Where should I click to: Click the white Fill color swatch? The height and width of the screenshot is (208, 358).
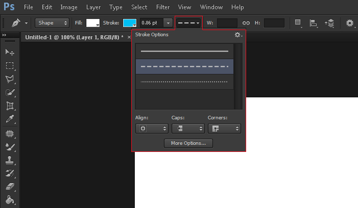(x=93, y=23)
